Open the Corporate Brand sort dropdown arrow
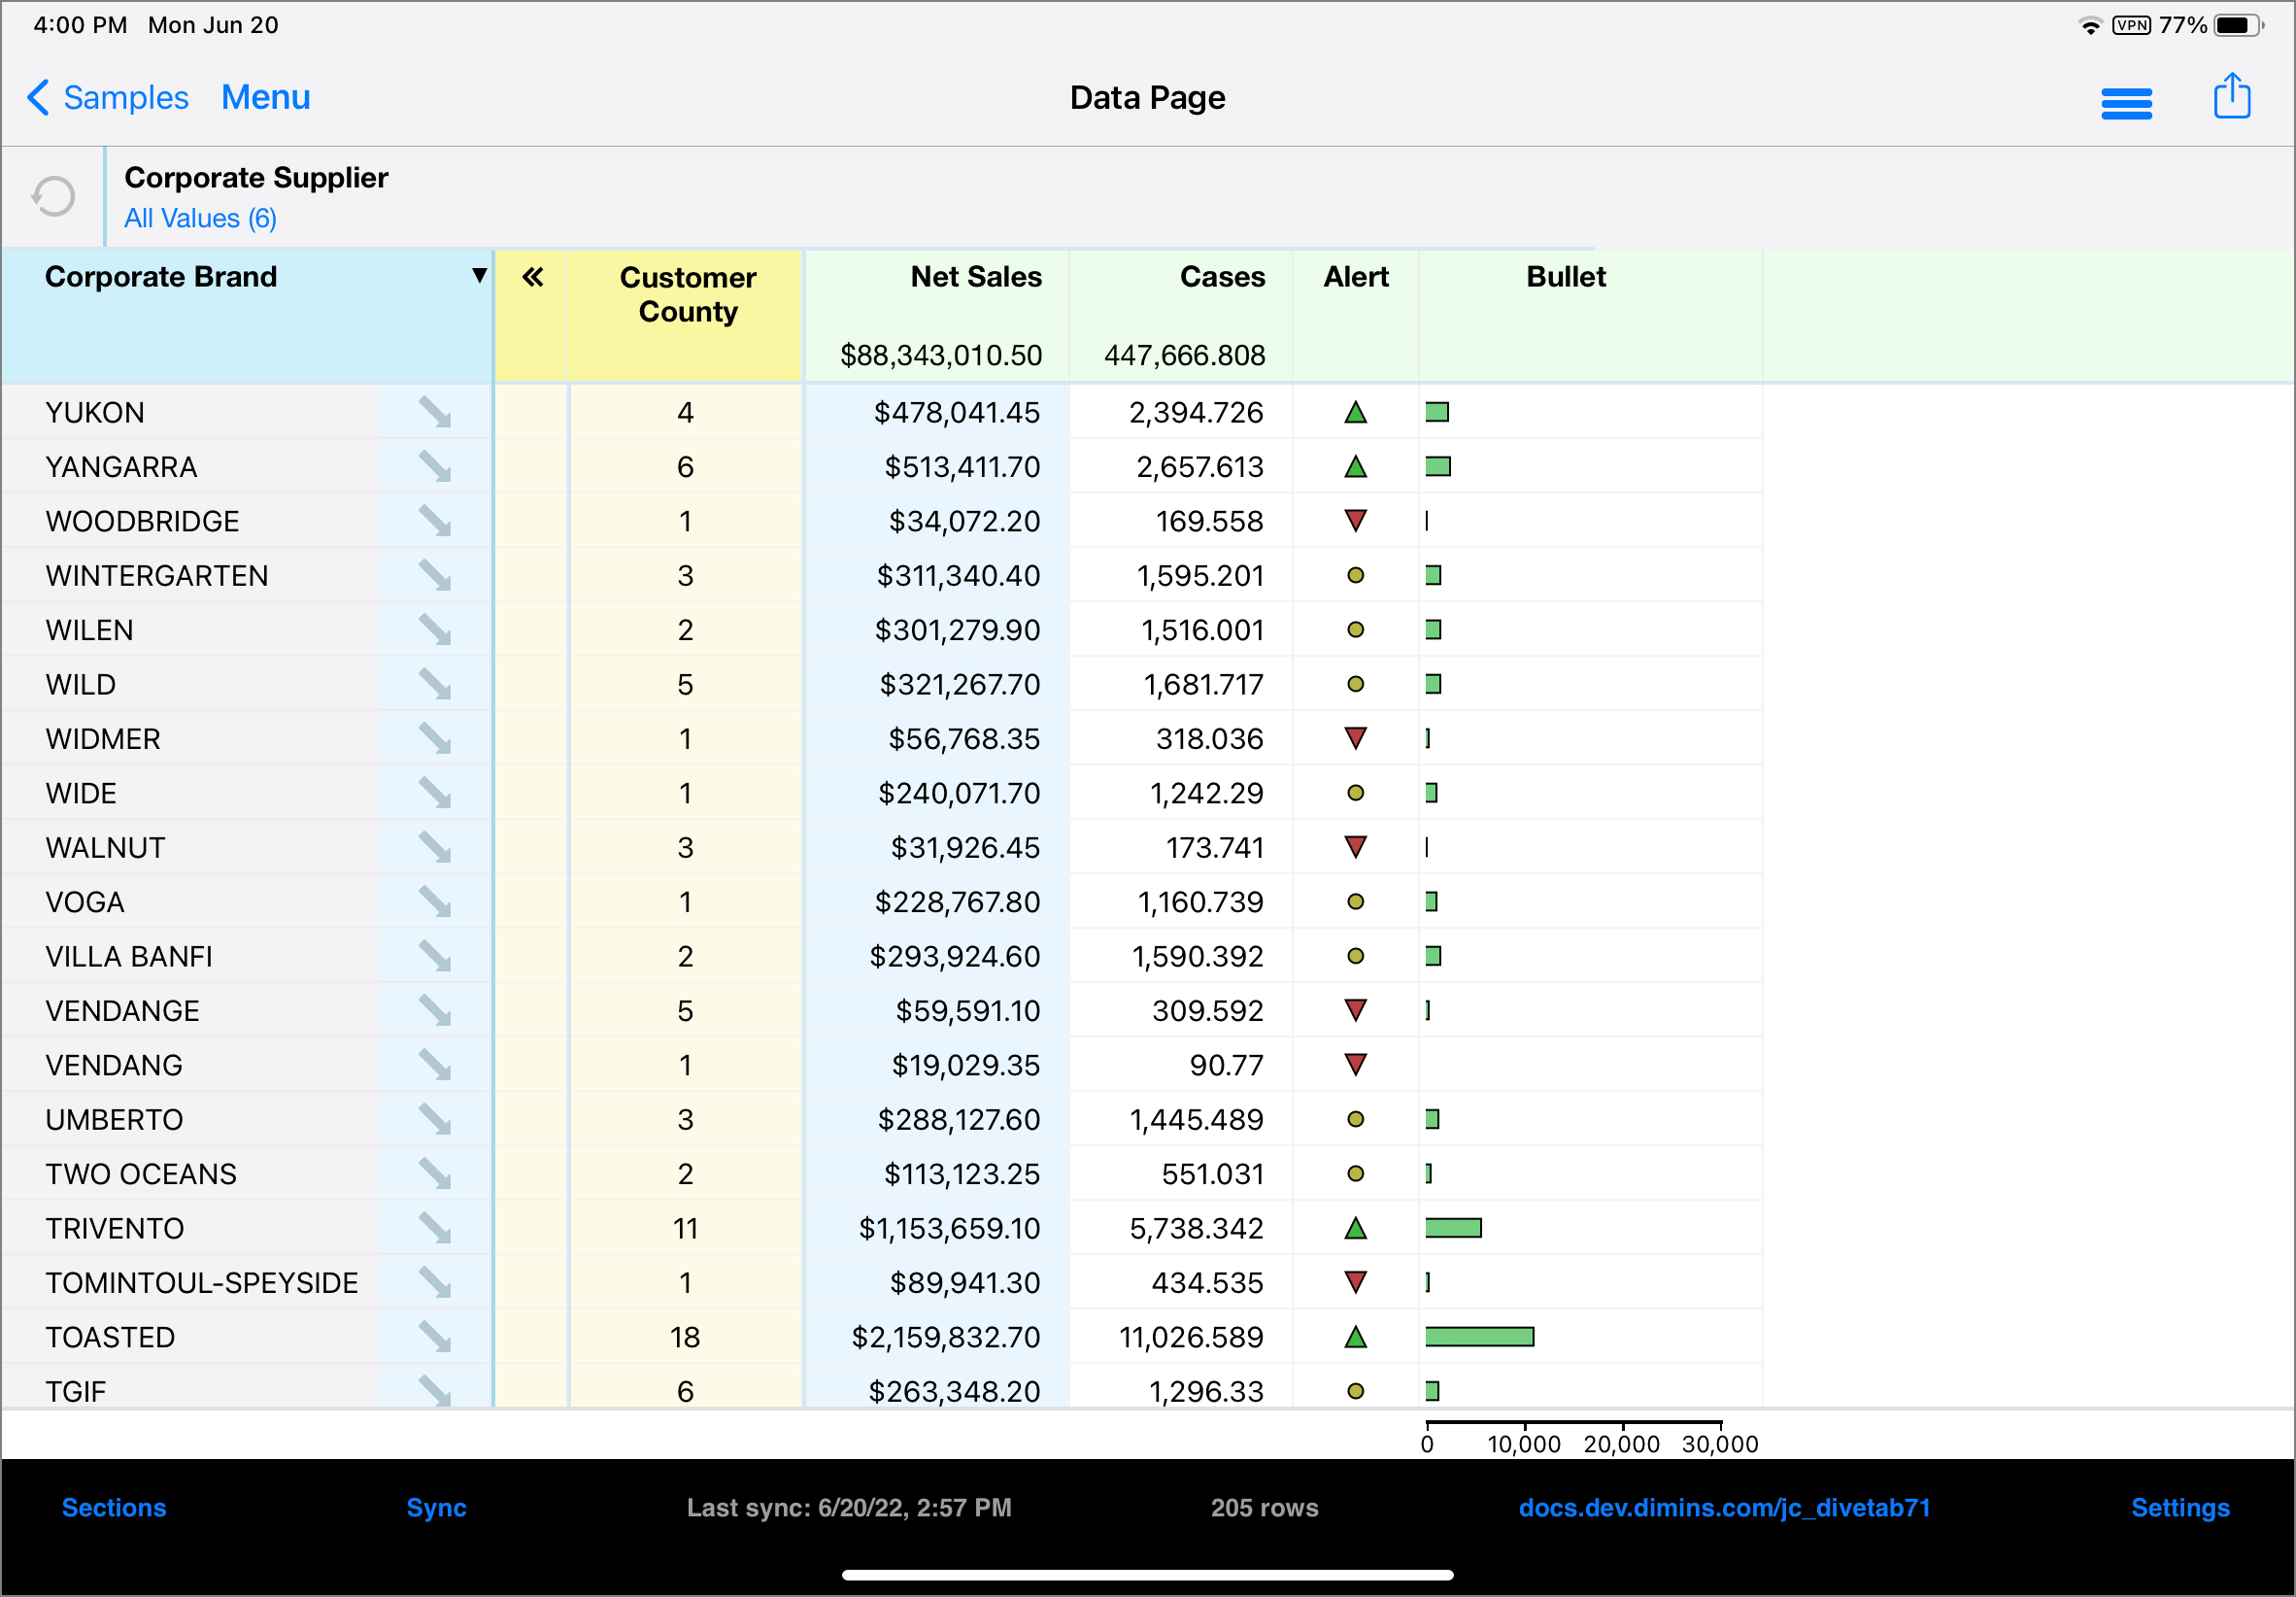 (479, 275)
